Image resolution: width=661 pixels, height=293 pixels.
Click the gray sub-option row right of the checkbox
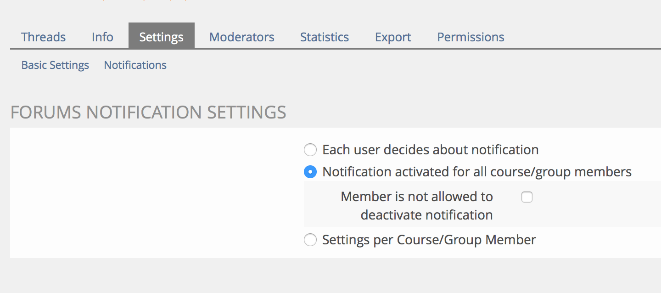pos(597,204)
